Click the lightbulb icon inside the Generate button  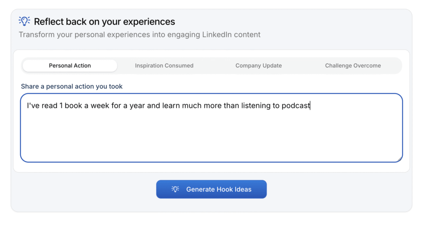pyautogui.click(x=176, y=189)
